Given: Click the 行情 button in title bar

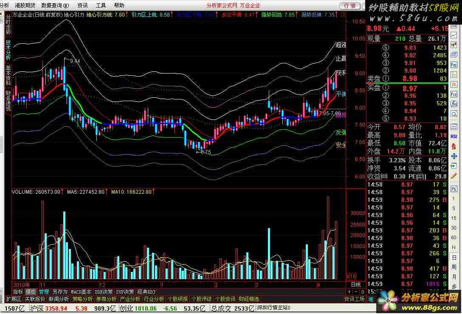Looking at the screenshot, I should click(350, 6).
